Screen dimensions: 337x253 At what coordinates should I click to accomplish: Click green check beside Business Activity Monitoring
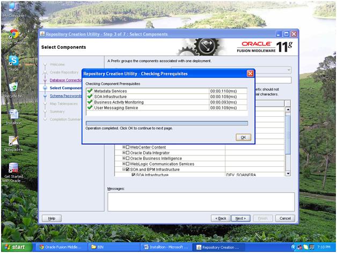(90, 102)
